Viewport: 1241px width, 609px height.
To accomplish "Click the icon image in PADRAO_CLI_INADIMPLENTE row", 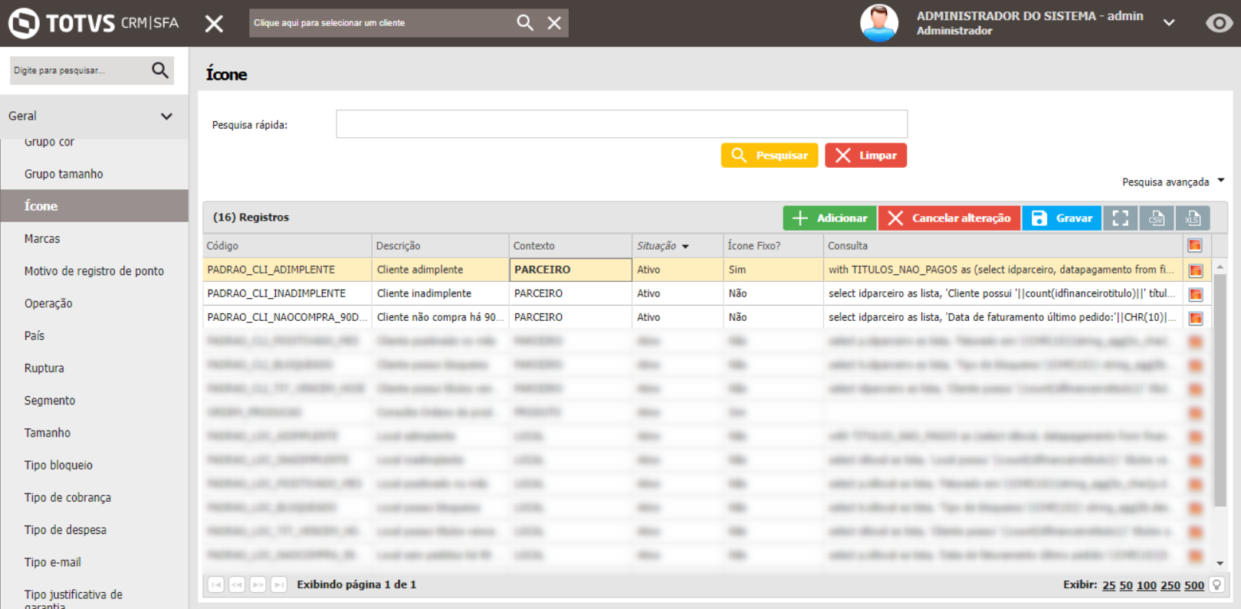I will [1196, 294].
